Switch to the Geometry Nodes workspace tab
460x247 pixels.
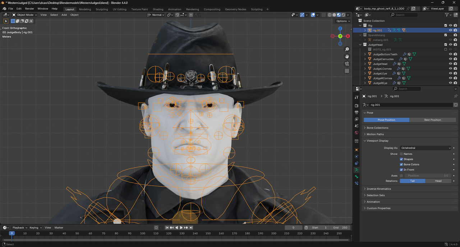click(236, 9)
